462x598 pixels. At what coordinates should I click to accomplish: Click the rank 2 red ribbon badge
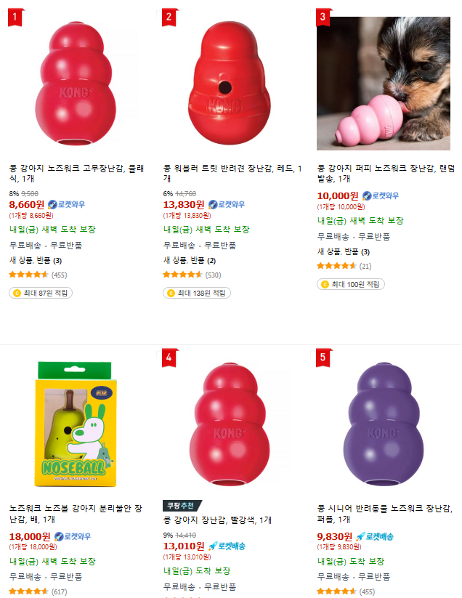170,17
